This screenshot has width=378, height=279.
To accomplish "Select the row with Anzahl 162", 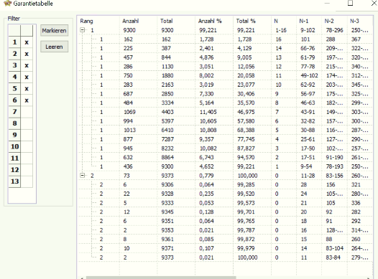I will (226, 39).
